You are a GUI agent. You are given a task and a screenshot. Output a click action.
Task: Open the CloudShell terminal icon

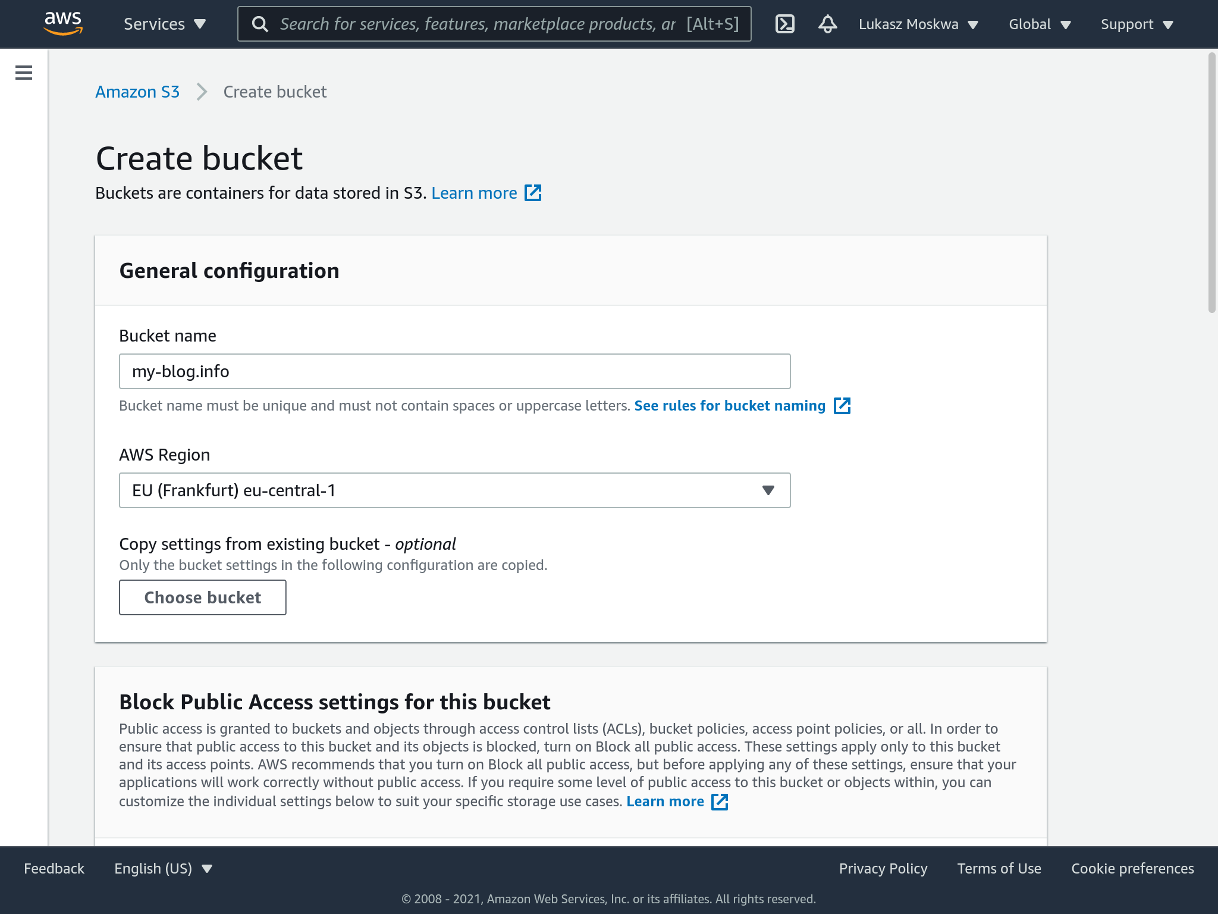(785, 24)
